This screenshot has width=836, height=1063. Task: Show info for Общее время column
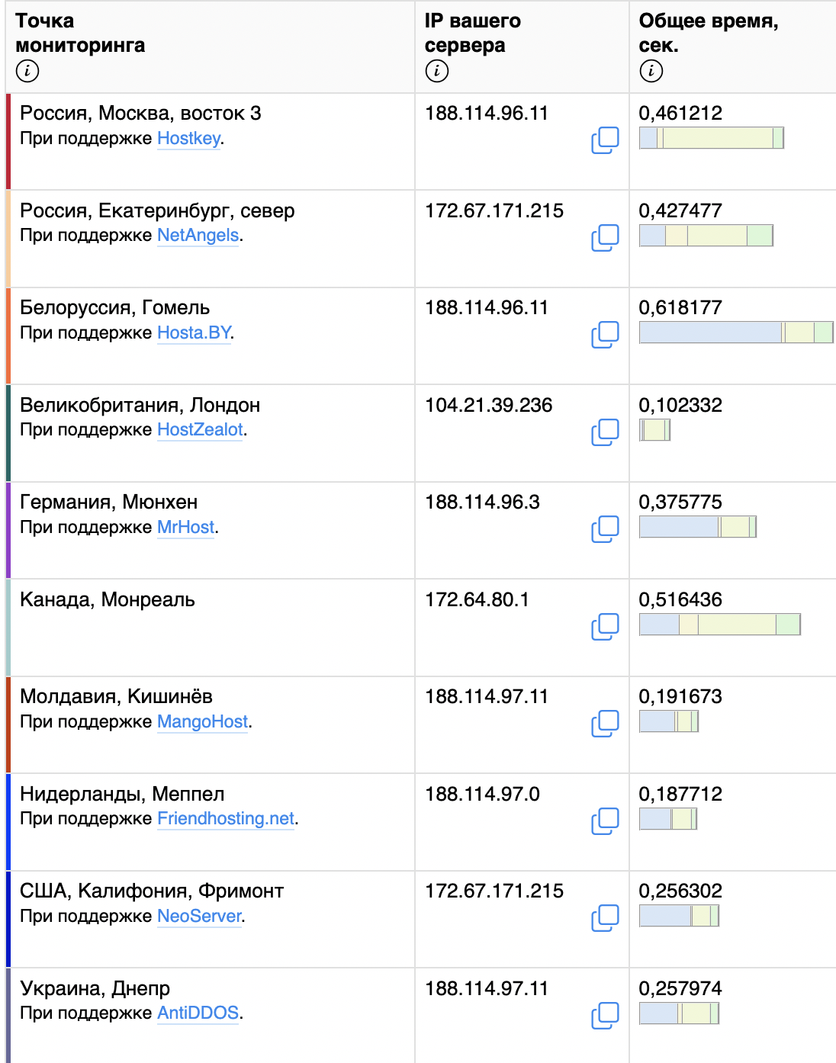tap(651, 71)
